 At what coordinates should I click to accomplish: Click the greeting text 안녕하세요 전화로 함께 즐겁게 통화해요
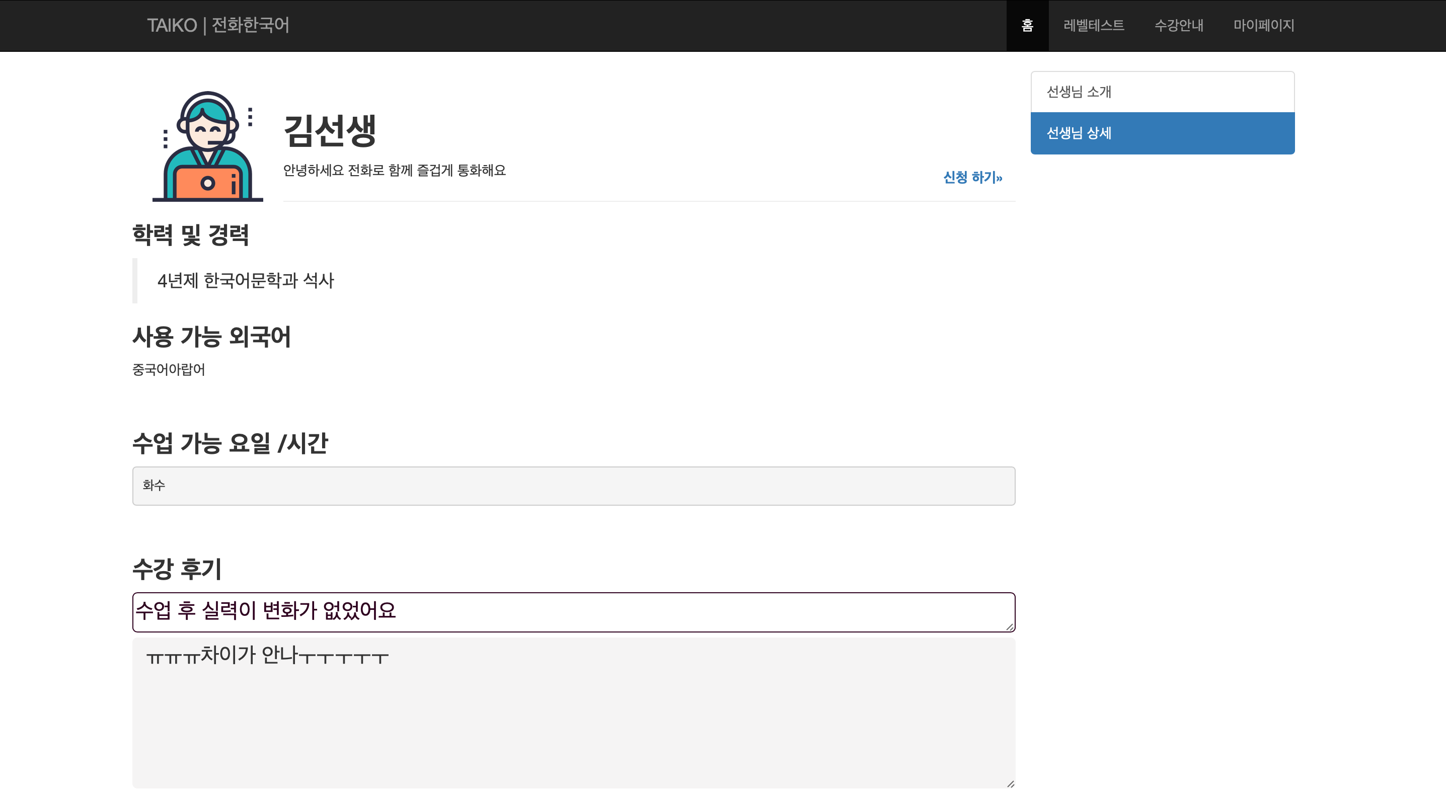tap(394, 171)
